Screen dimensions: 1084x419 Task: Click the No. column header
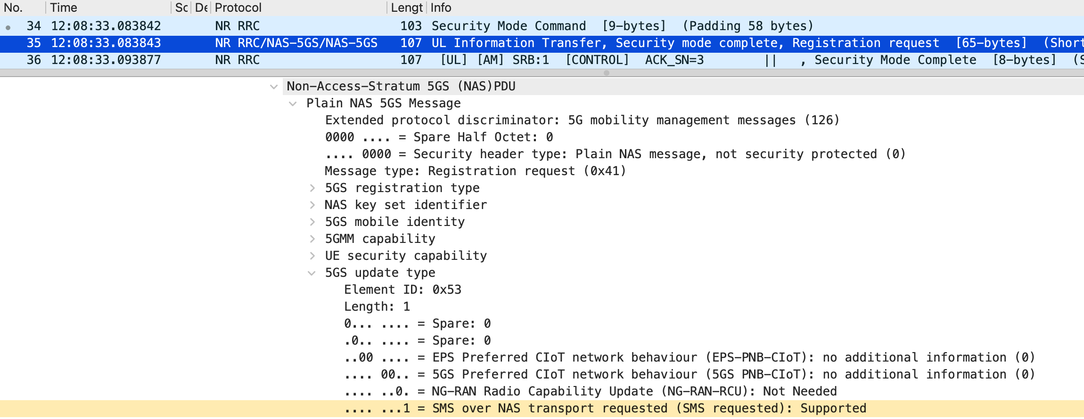[x=13, y=8]
